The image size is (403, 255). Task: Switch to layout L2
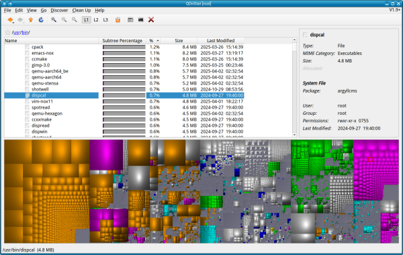click(96, 19)
